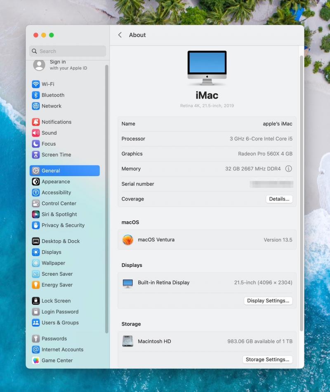Open Screen Time hourglass icon
The image size is (330, 392).
tap(36, 155)
